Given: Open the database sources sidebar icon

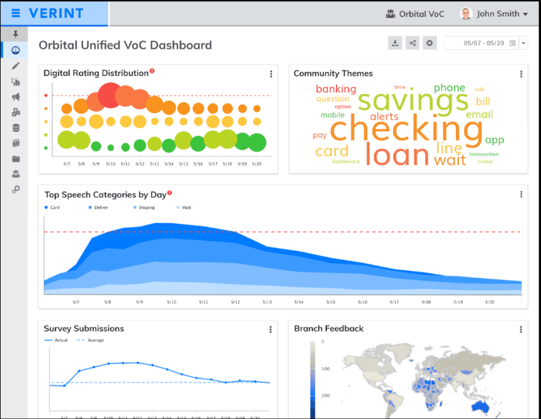Looking at the screenshot, I should coord(15,129).
